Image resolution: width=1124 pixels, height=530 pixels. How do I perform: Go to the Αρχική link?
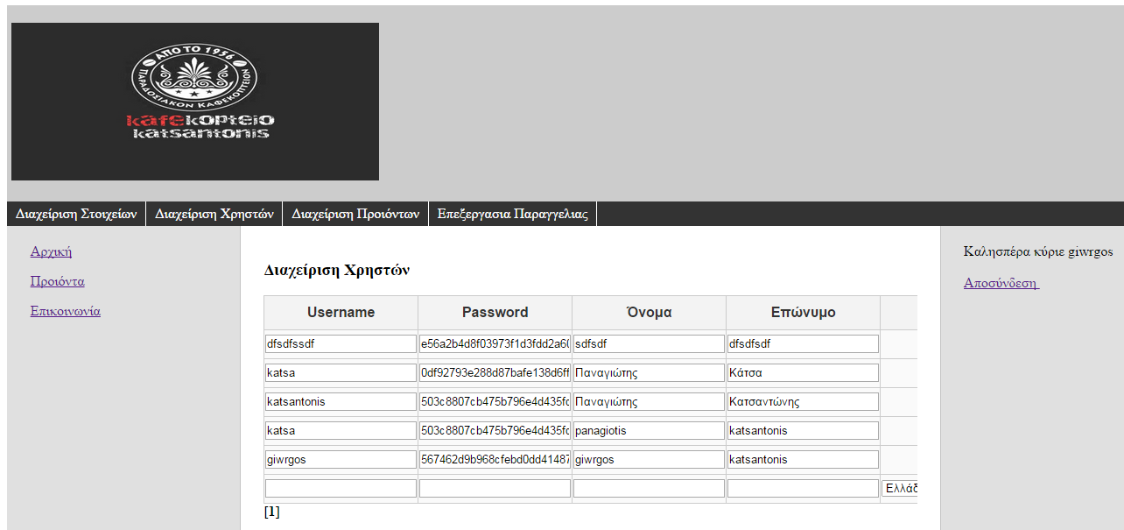click(51, 251)
